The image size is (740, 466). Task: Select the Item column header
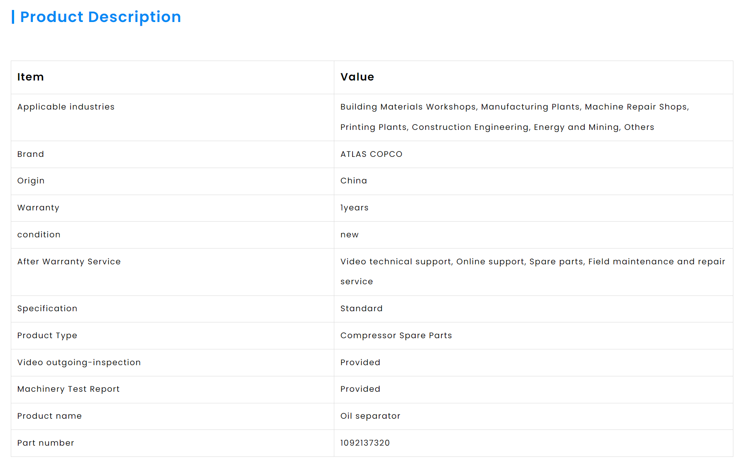pos(30,77)
